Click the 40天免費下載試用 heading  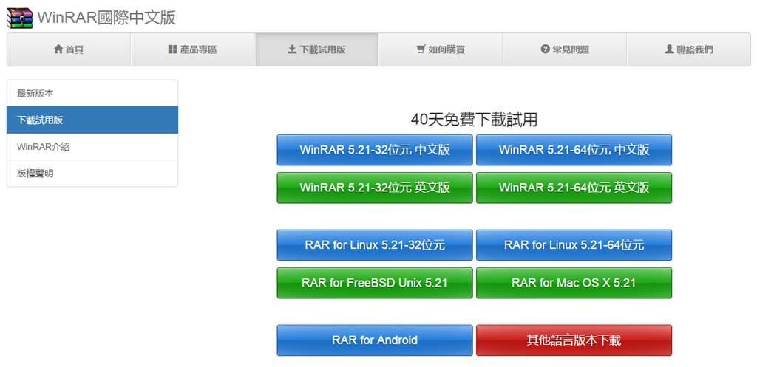pos(474,120)
